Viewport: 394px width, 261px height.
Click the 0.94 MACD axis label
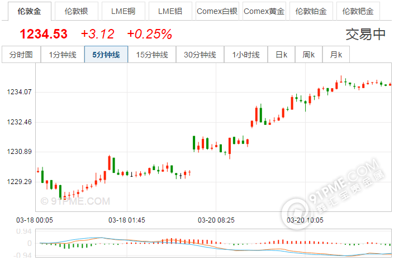coord(24,231)
